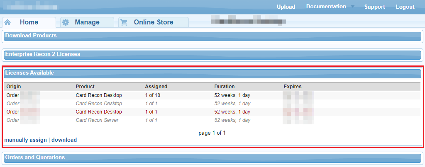Open the Support page link
Image resolution: width=425 pixels, height=167 pixels.
(x=374, y=7)
